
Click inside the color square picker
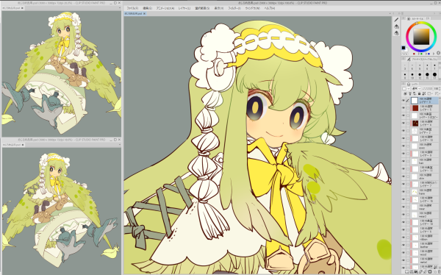[421, 37]
